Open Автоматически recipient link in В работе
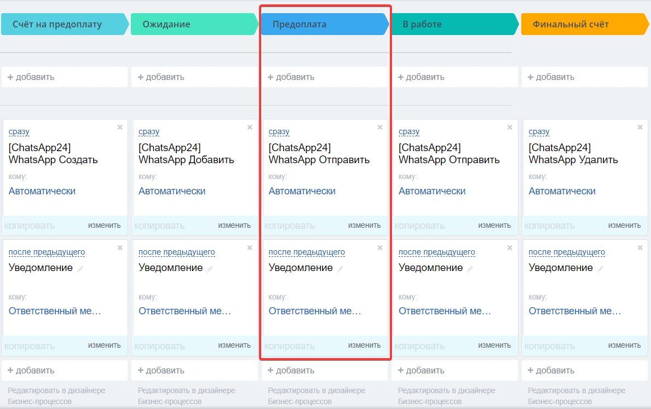This screenshot has height=409, width=651. pos(431,191)
